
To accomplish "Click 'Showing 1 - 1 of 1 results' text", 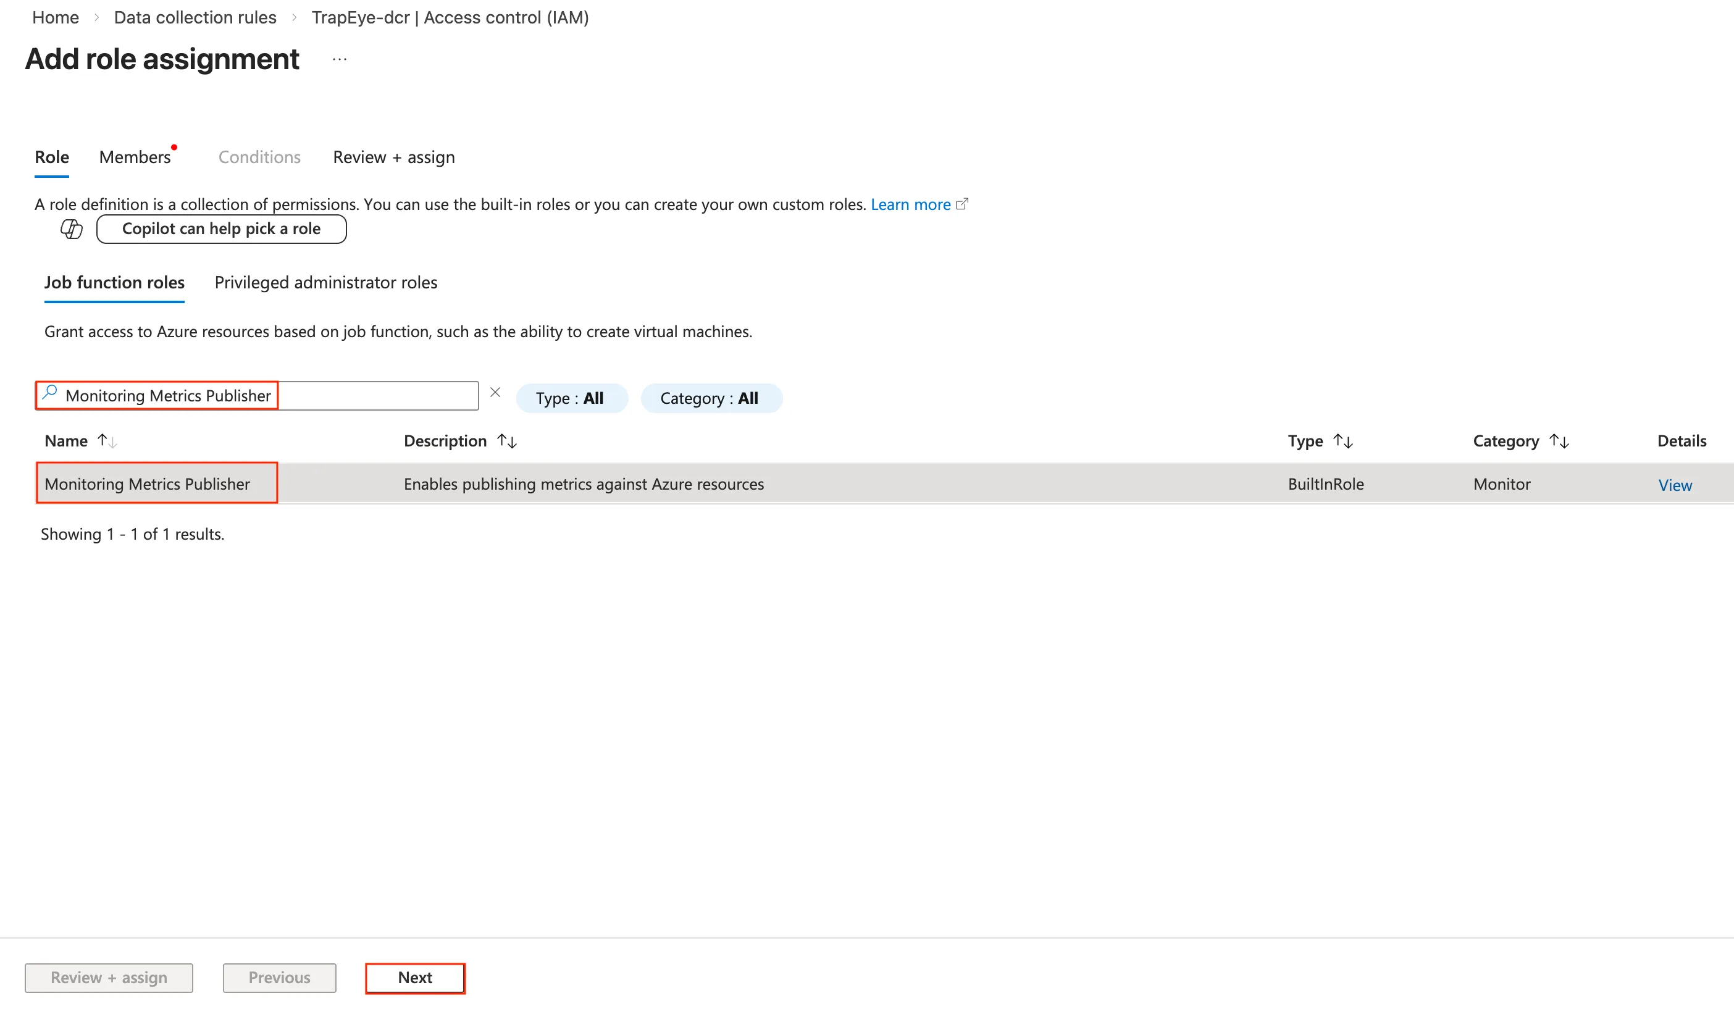I will [x=132, y=534].
